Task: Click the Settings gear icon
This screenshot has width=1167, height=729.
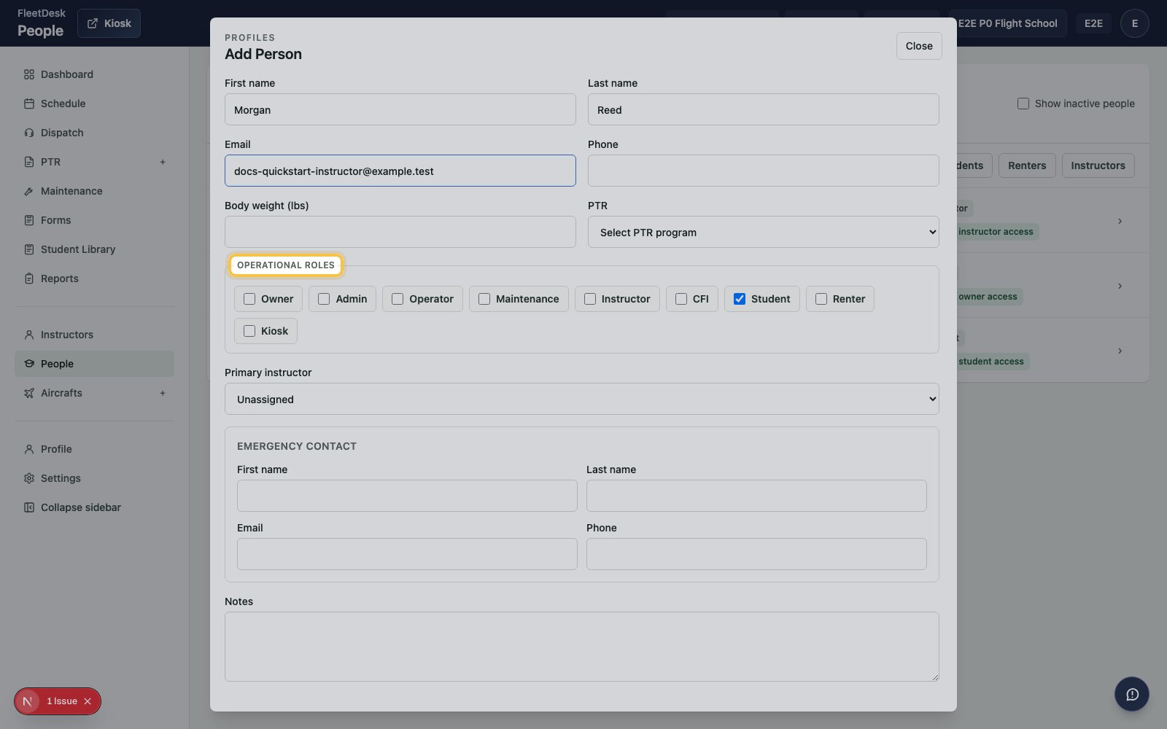Action: click(29, 478)
